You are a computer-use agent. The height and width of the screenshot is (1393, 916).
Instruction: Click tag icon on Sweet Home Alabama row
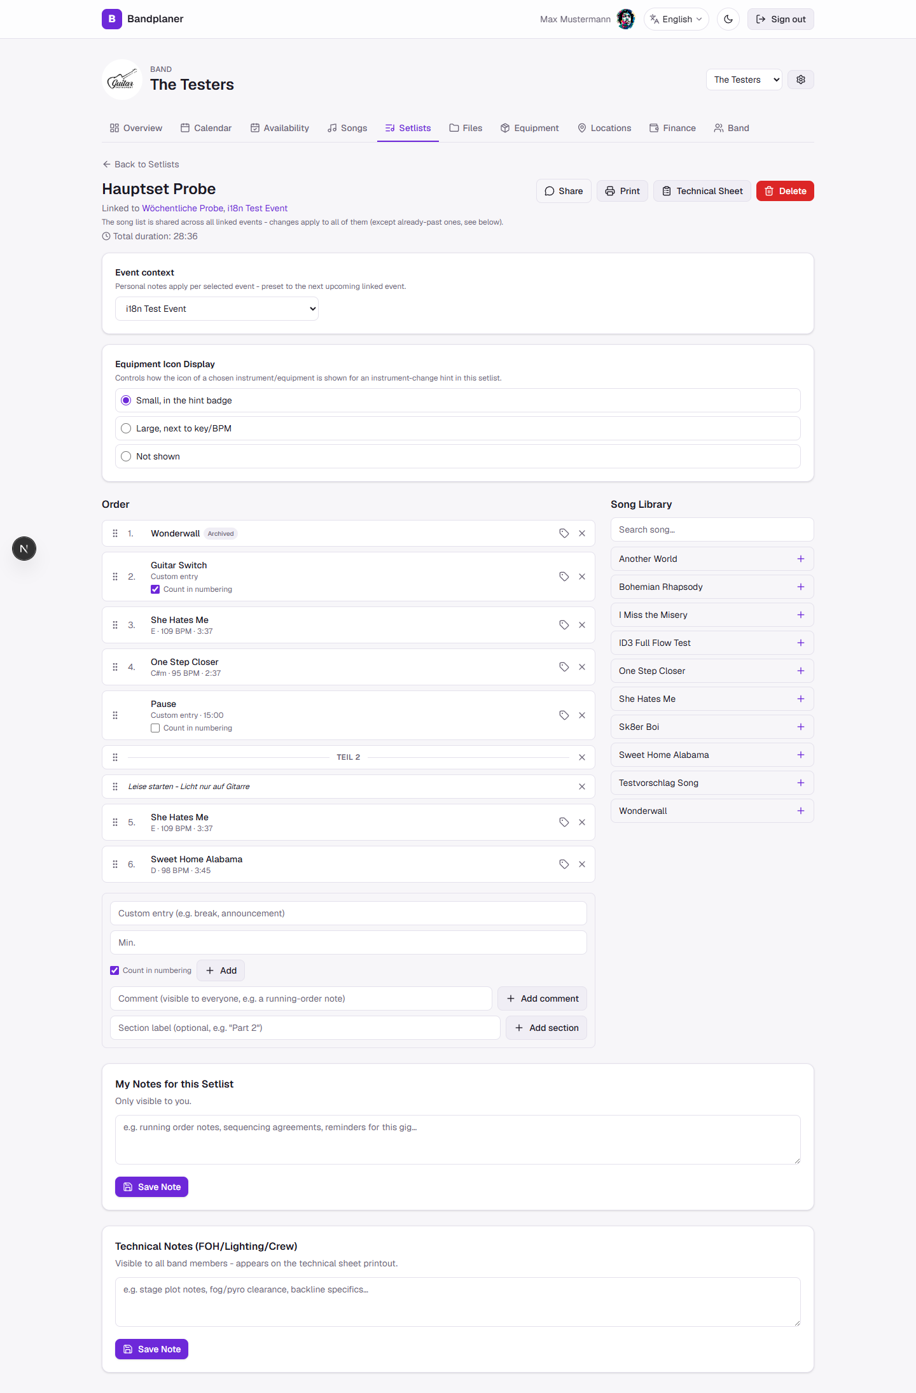(564, 864)
